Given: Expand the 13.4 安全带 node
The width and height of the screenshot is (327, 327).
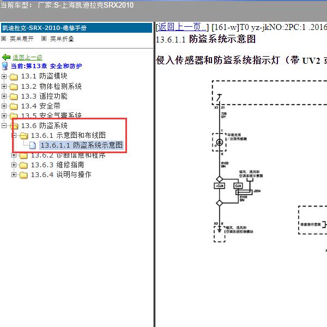Looking at the screenshot, I should tap(4, 106).
